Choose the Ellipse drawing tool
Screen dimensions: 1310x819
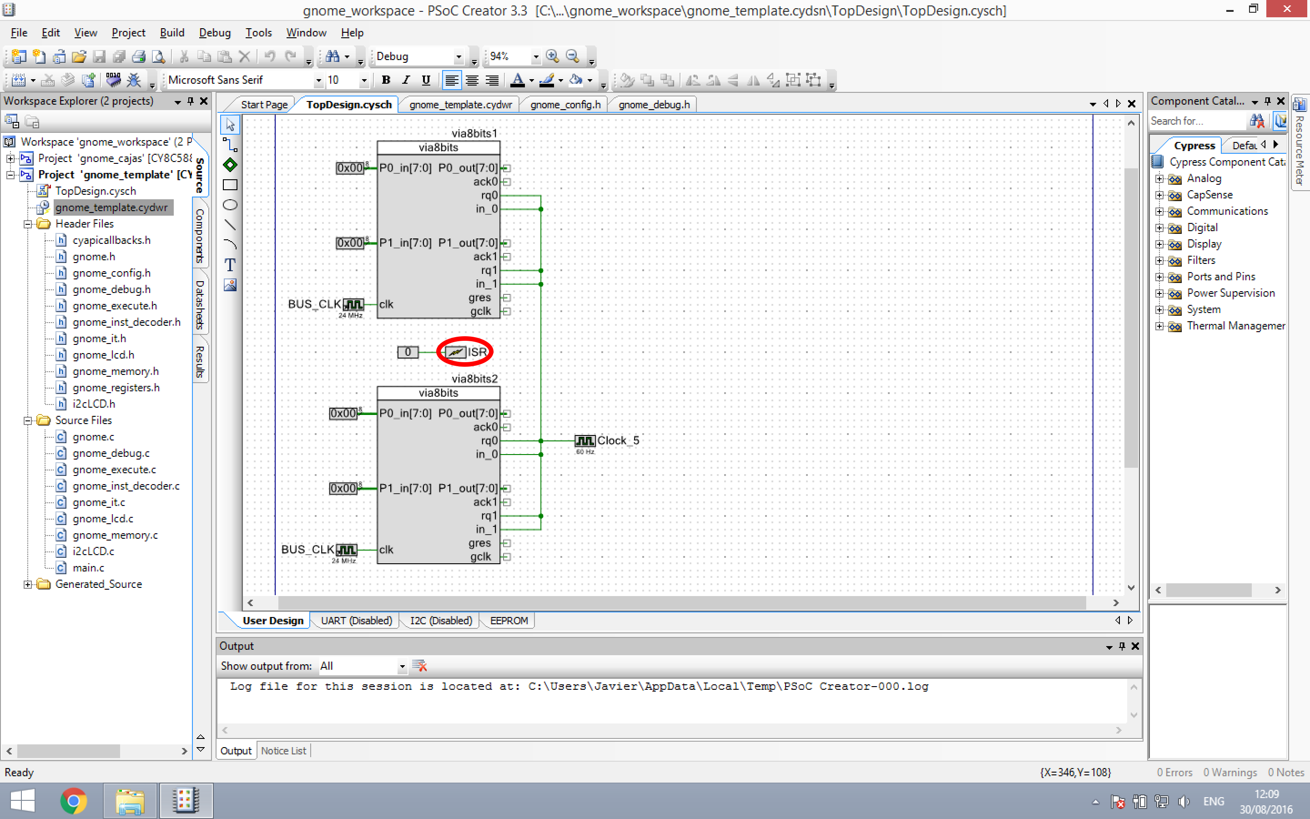pos(230,205)
